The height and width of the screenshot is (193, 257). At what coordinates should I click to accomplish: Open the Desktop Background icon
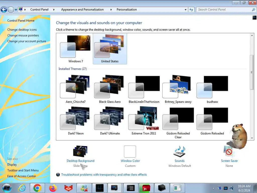coord(80,151)
